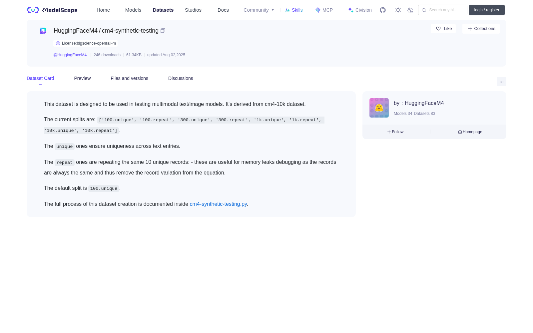Click the login / register button
Viewport: 533px width, 333px height.
point(487,10)
